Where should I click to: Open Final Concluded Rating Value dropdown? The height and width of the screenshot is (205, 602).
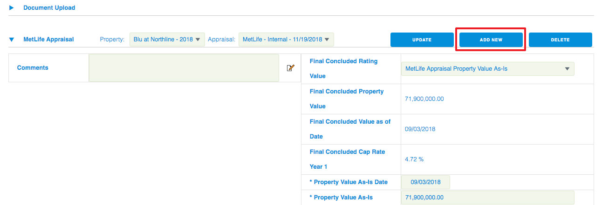point(488,68)
